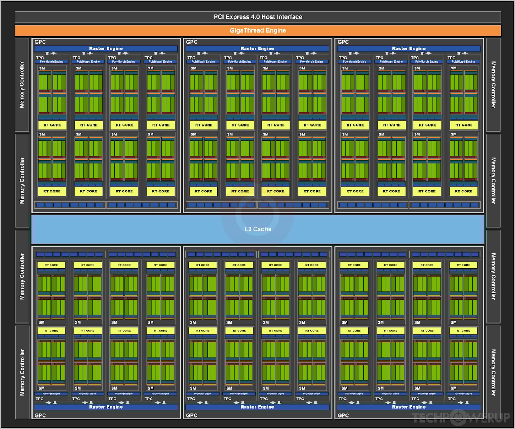This screenshot has height=429, width=515.
Task: Select the Raster Engine in the top-middle GPC
Action: pyautogui.click(x=257, y=48)
